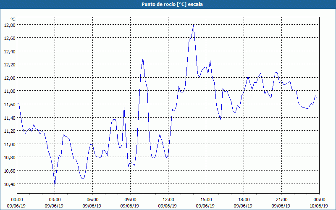336x210 pixels.
Task: Click the 12,20 y-axis value
Action: (x=10, y=65)
